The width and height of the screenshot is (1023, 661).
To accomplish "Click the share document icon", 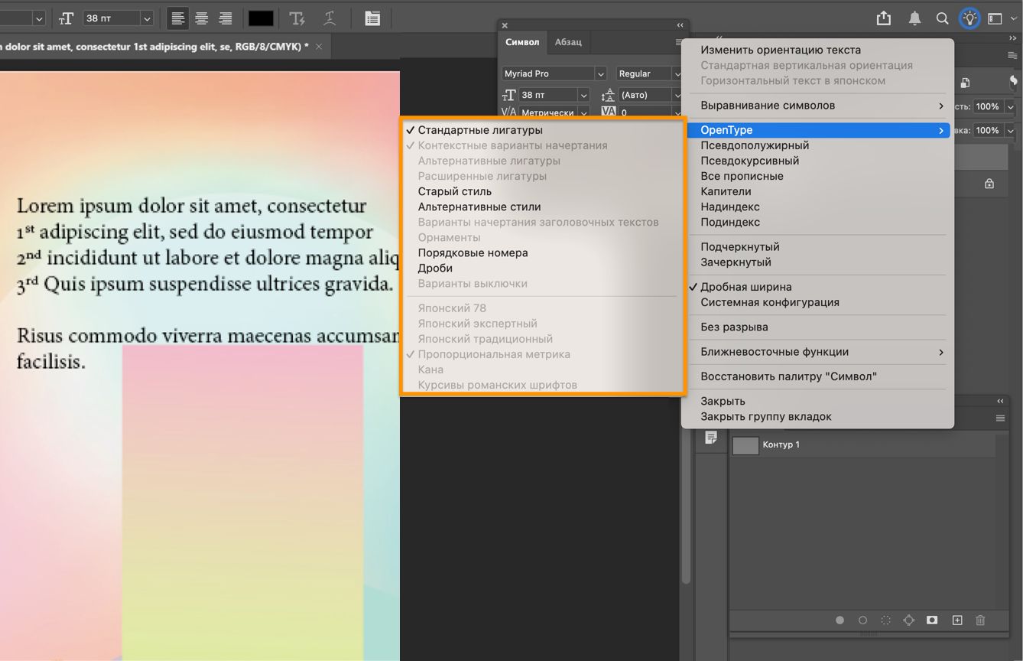I will coord(884,18).
